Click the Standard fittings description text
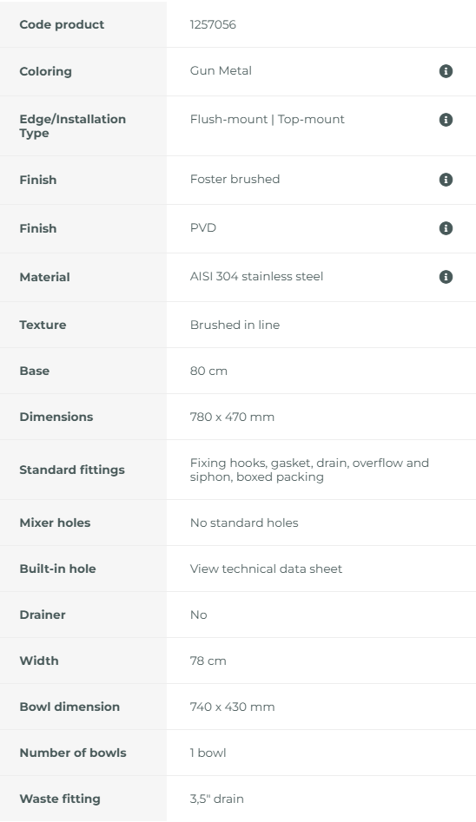The width and height of the screenshot is (476, 822). [x=309, y=470]
